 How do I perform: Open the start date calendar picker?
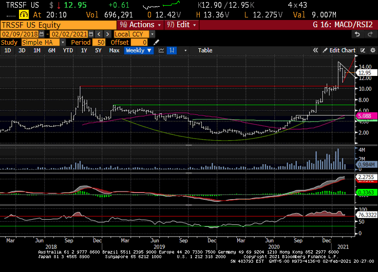42,34
